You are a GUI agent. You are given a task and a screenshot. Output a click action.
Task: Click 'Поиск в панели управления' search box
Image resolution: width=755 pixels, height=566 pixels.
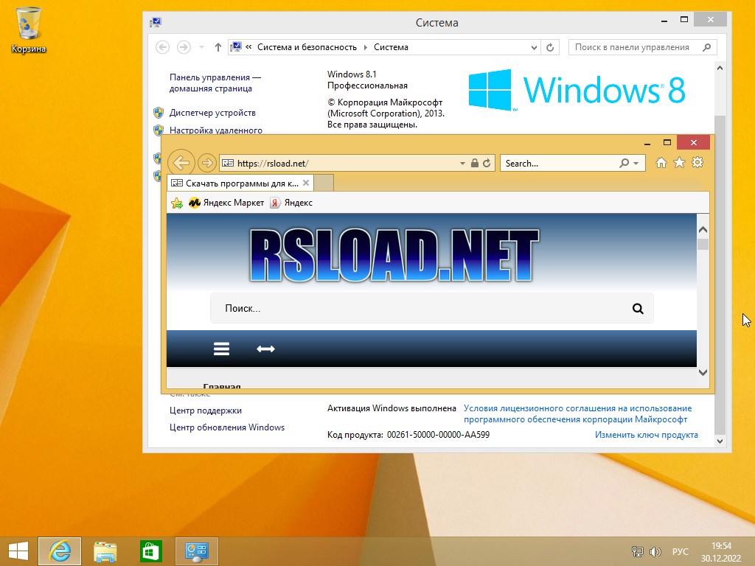tap(642, 47)
